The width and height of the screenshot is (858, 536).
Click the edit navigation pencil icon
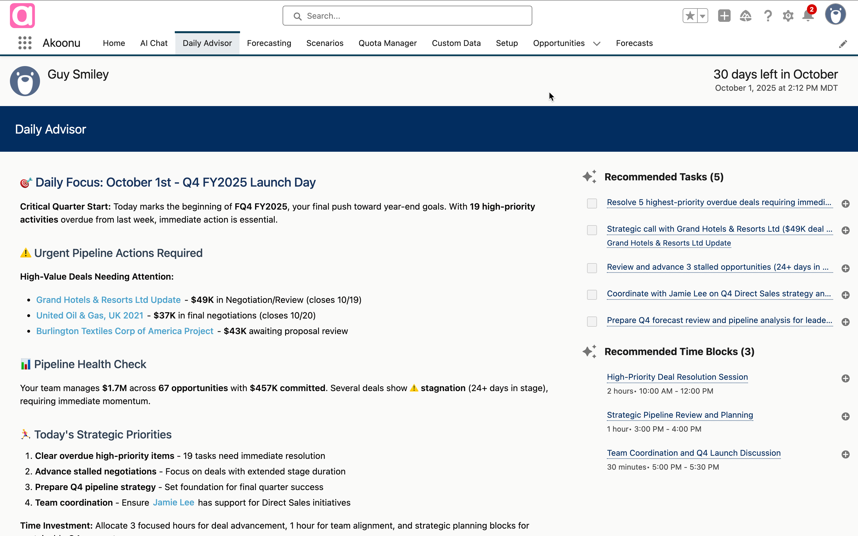click(x=843, y=44)
